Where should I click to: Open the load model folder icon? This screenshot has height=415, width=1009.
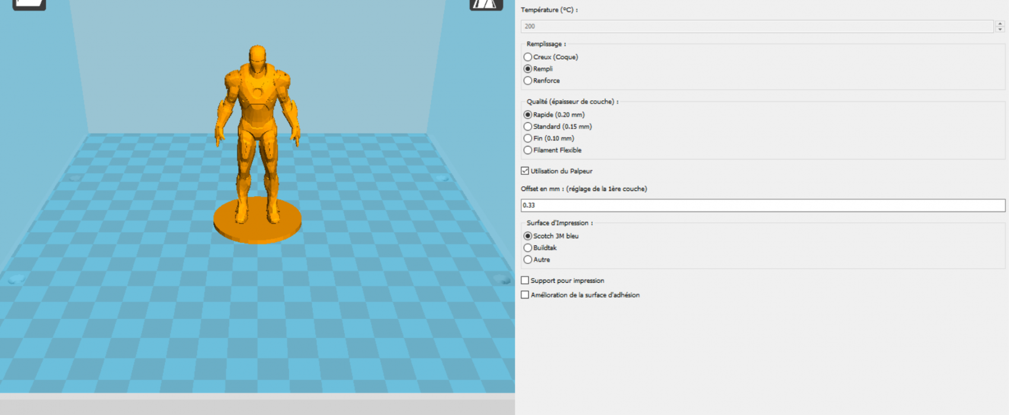click(29, 4)
